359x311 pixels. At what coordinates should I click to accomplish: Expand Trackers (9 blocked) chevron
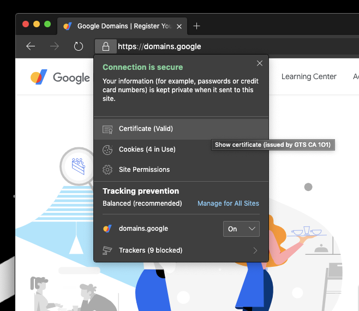point(255,250)
